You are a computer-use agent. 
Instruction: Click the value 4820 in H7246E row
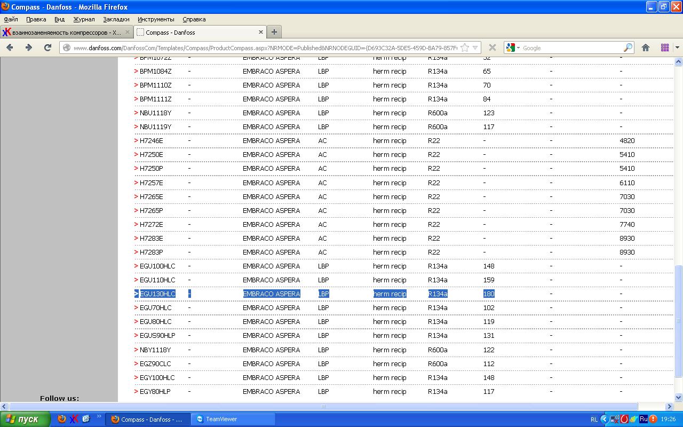point(627,140)
